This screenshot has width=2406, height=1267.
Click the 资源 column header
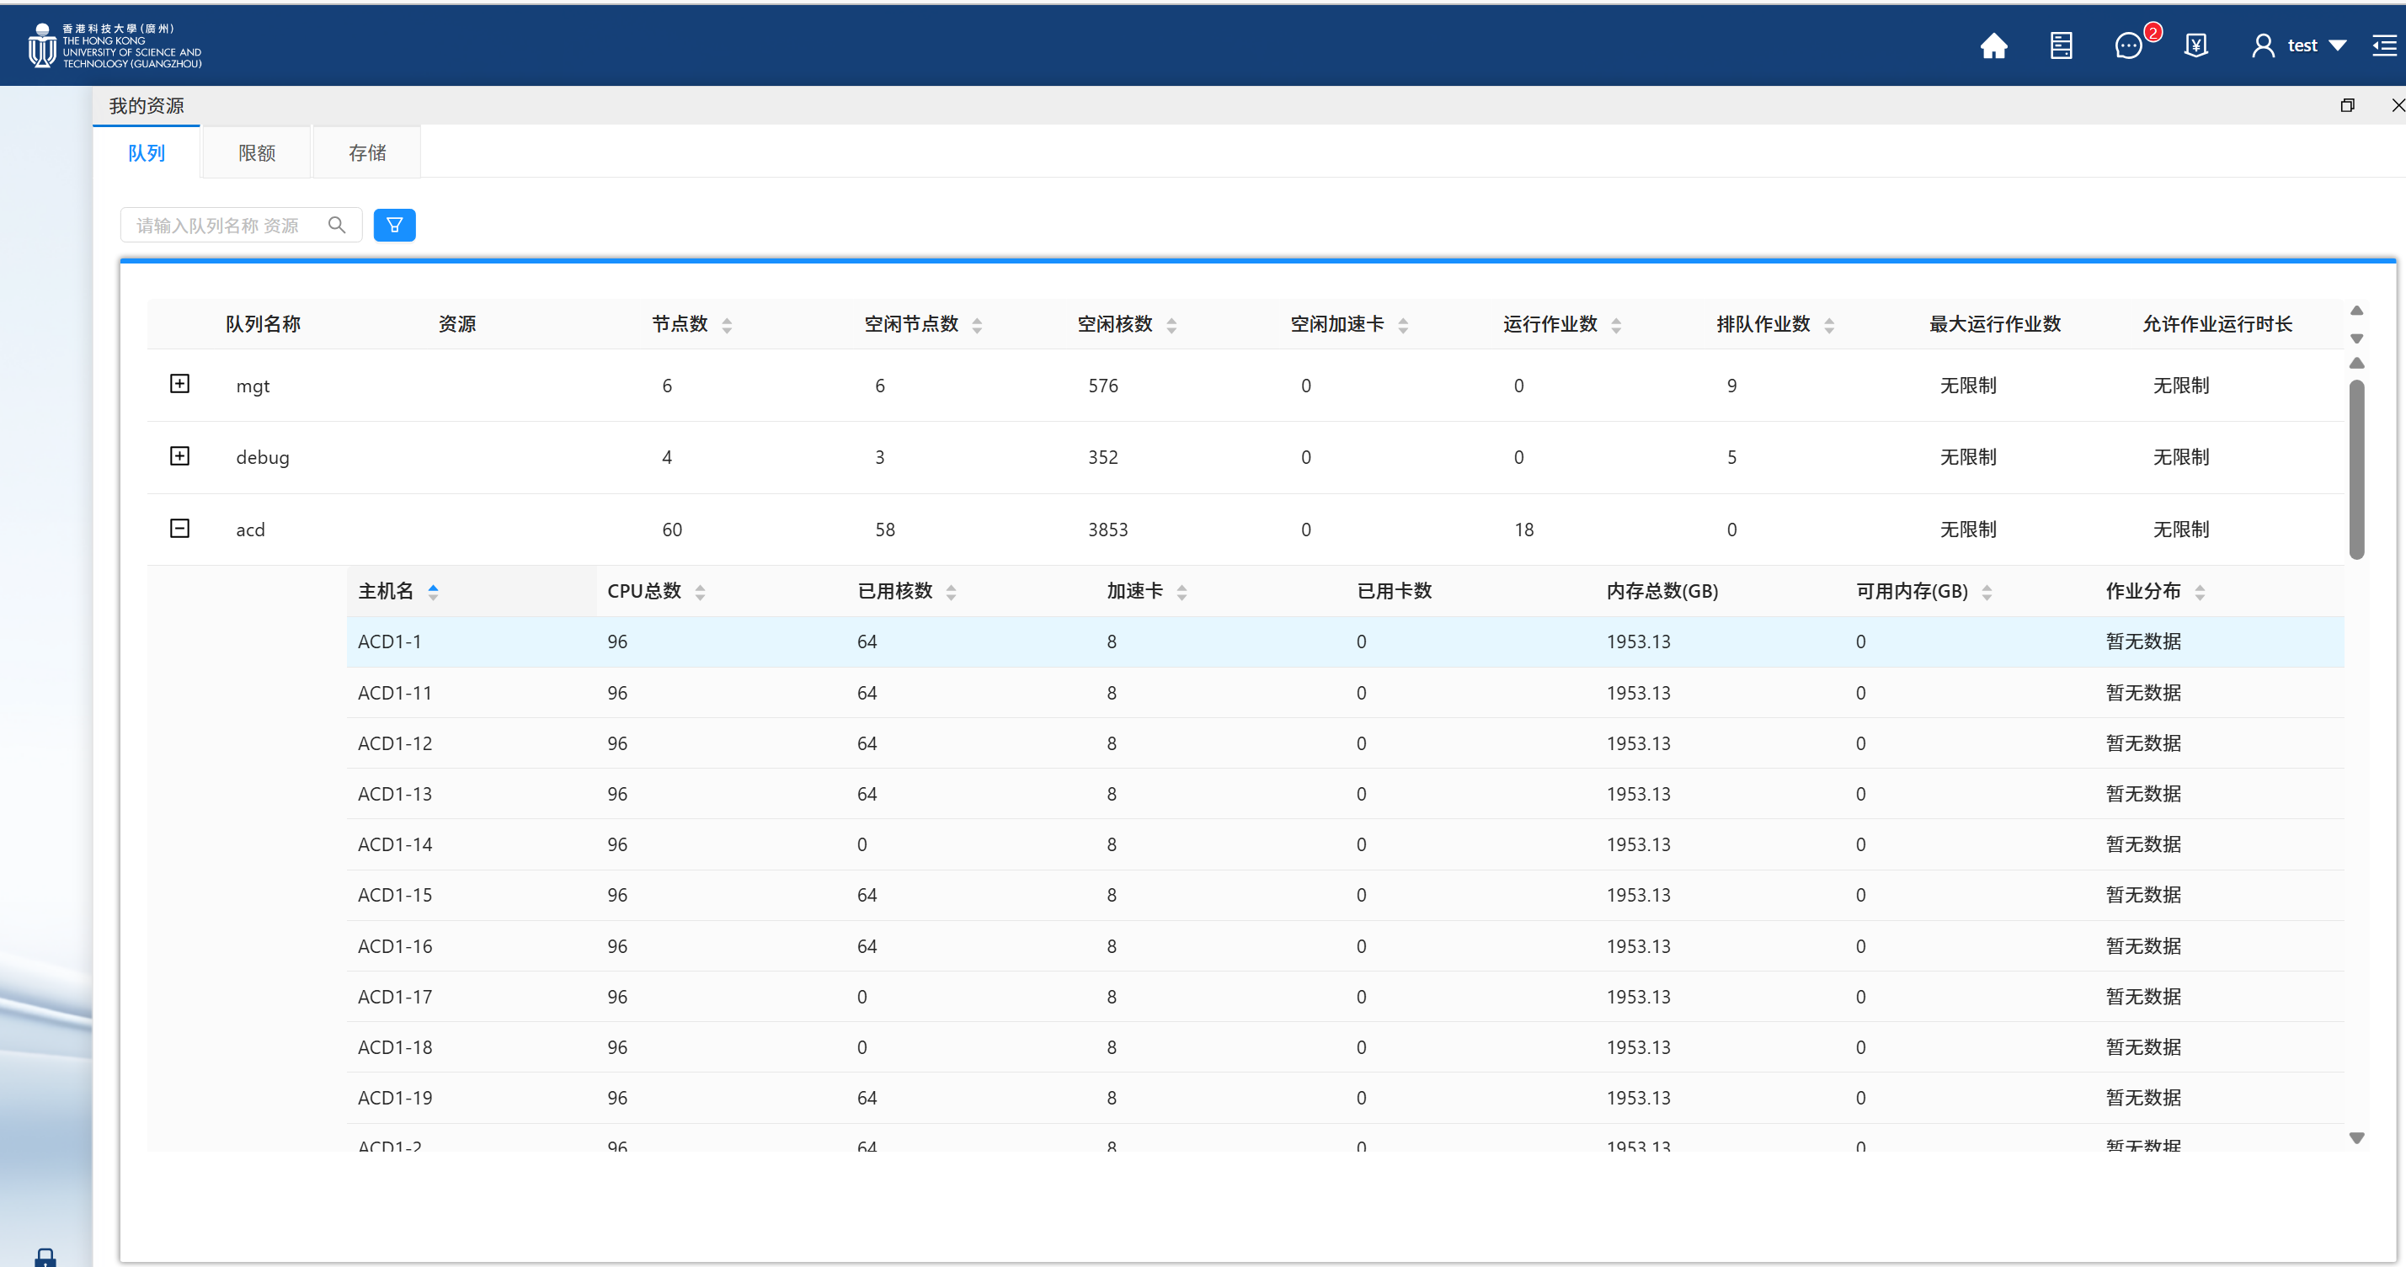[x=456, y=324]
